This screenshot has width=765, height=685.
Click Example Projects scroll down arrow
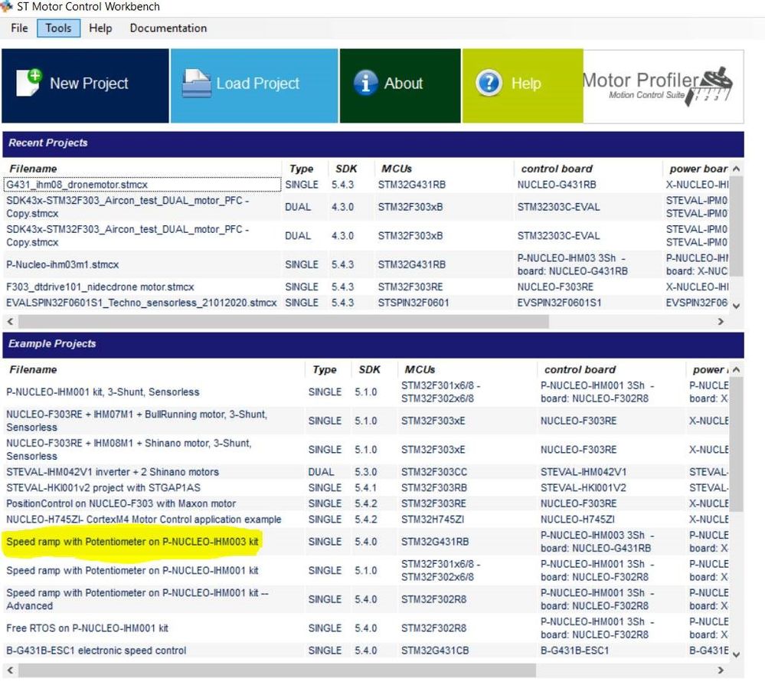pos(736,654)
